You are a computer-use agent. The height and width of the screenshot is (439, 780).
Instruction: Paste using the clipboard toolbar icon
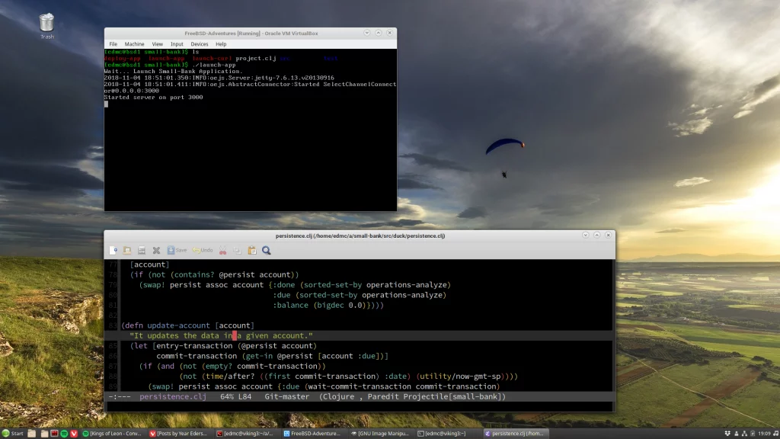pyautogui.click(x=252, y=250)
